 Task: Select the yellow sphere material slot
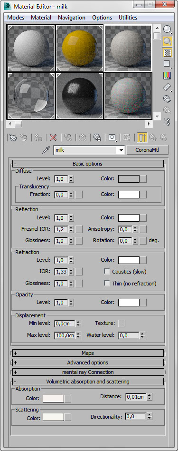click(80, 48)
